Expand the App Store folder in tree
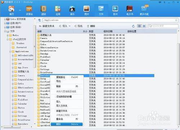 click(x=13, y=68)
